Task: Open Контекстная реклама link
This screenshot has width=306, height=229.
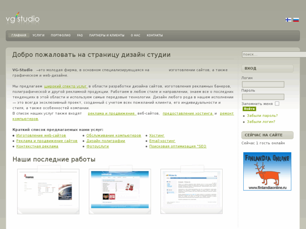Action: [x=37, y=146]
